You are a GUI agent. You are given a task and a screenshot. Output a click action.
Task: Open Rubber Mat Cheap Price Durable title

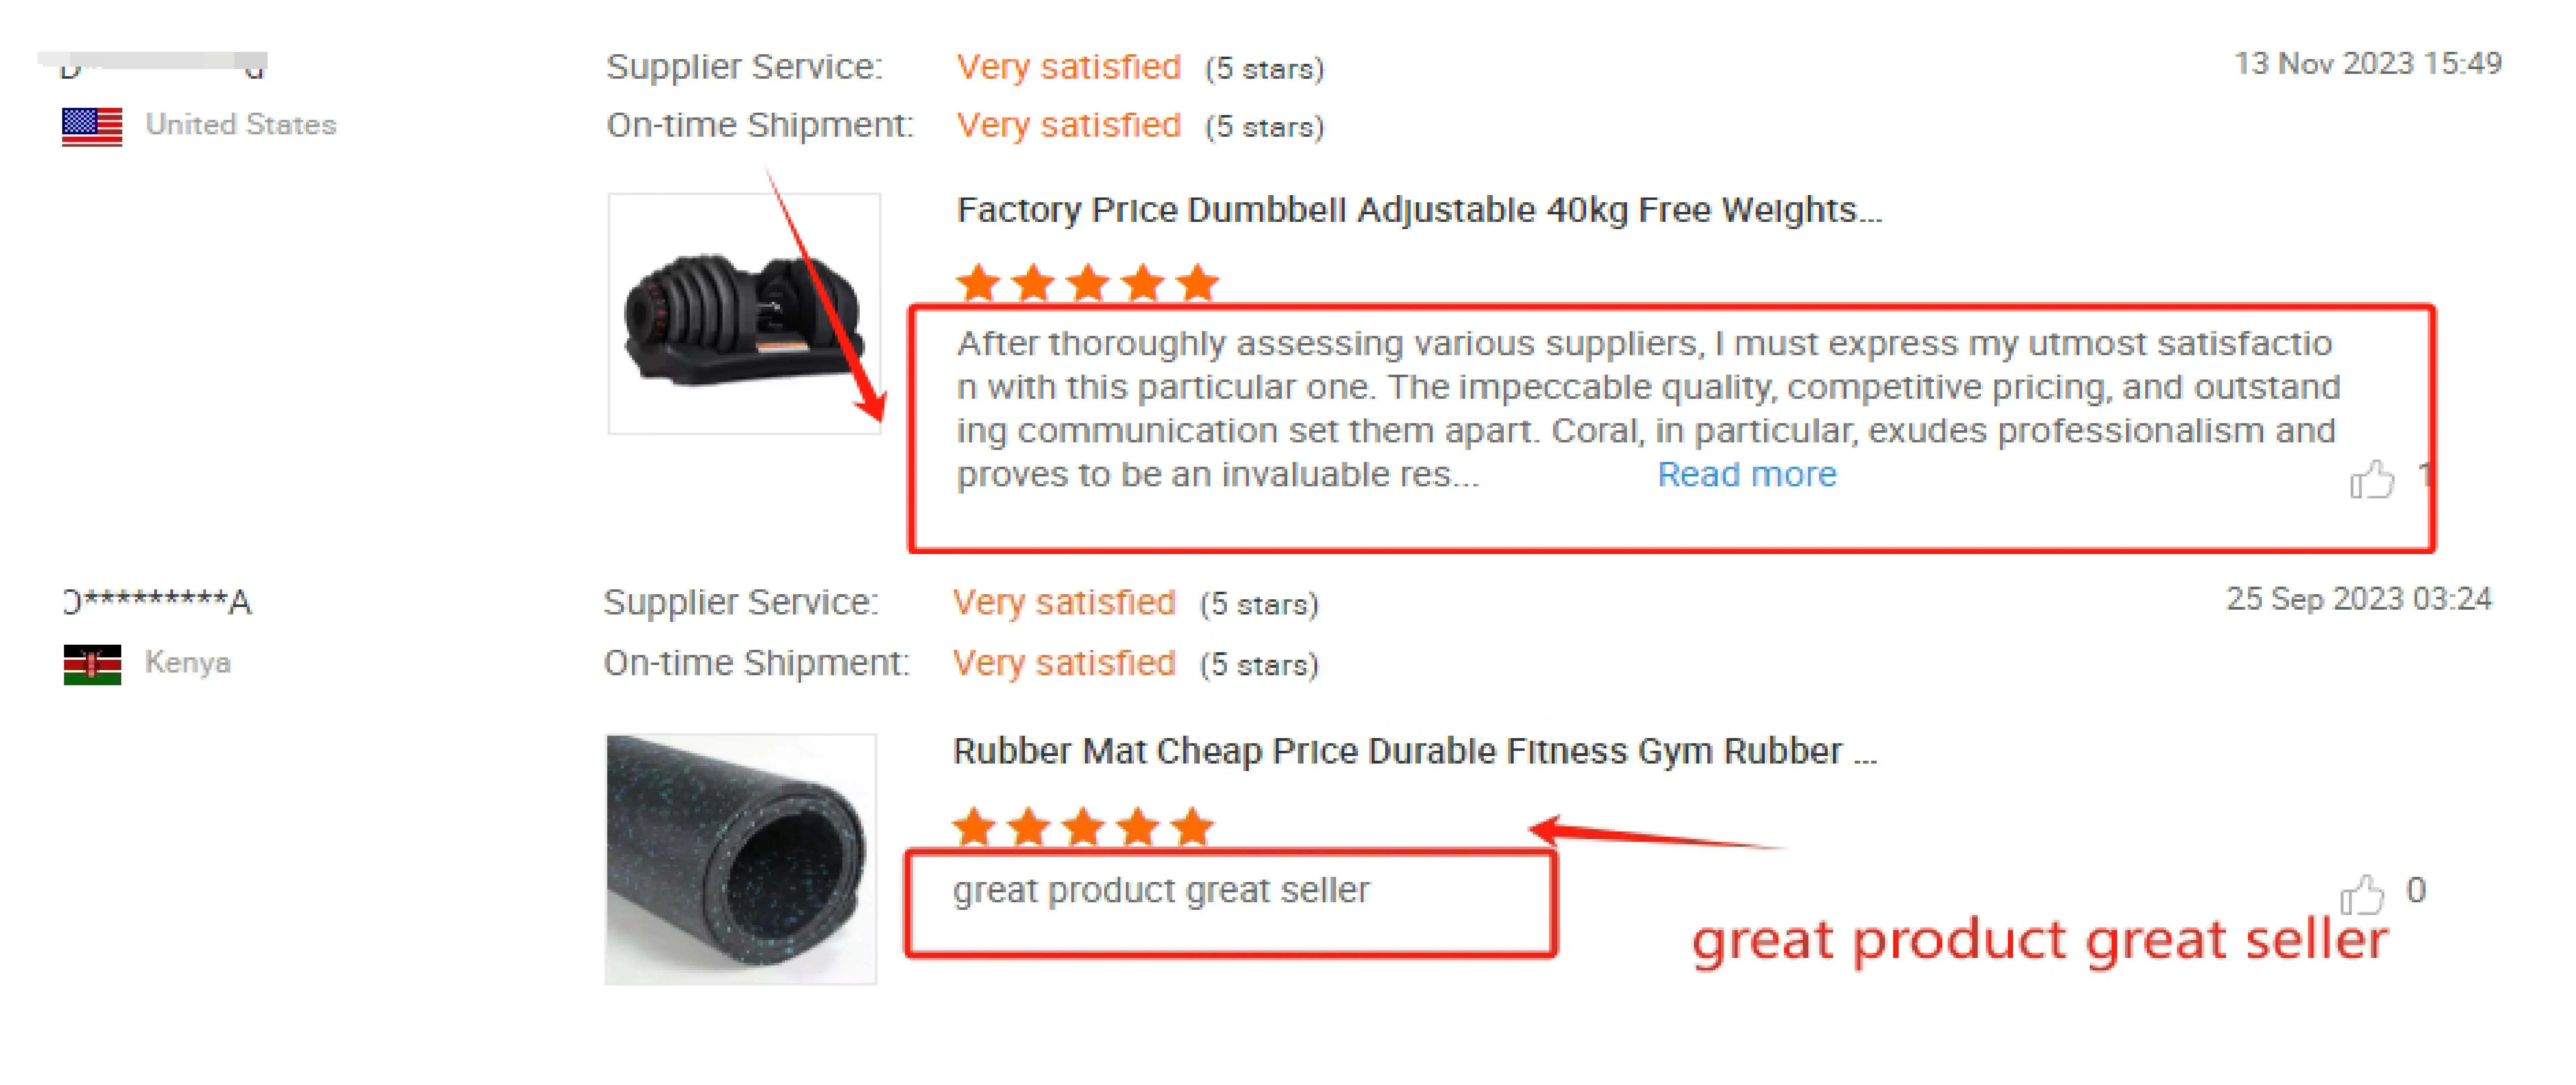click(1414, 751)
